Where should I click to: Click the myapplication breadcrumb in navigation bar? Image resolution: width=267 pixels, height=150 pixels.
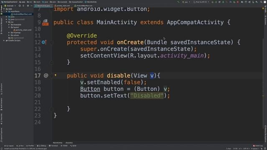pos(76,2)
